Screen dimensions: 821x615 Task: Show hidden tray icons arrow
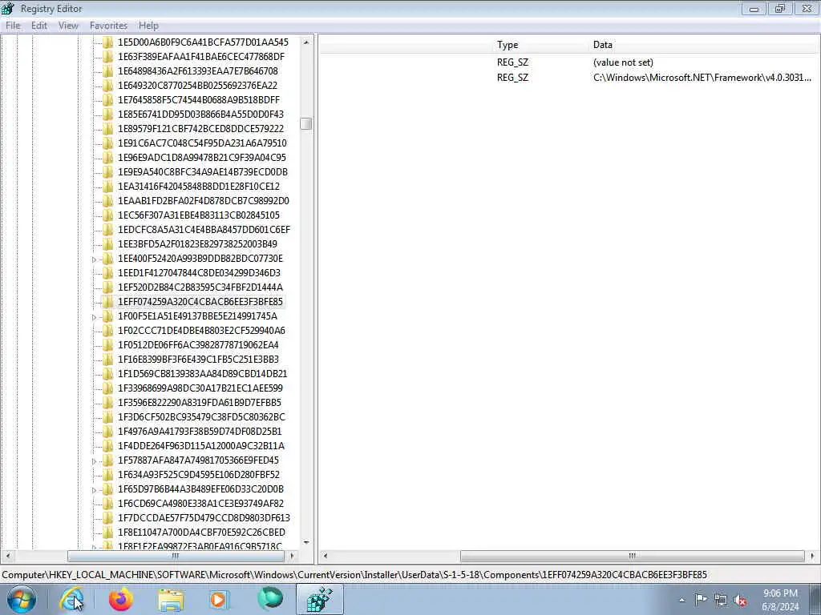tap(681, 601)
